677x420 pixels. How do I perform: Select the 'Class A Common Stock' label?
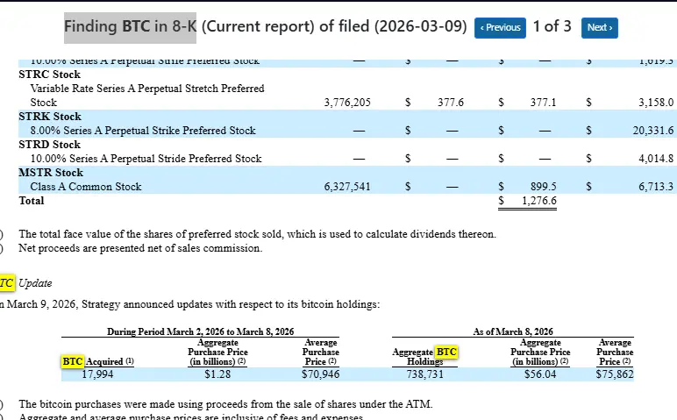[x=86, y=187]
